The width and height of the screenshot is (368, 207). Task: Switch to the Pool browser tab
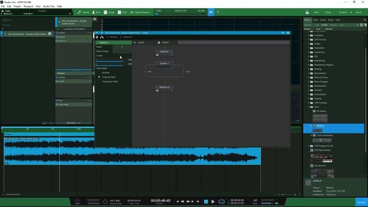coord(338,20)
